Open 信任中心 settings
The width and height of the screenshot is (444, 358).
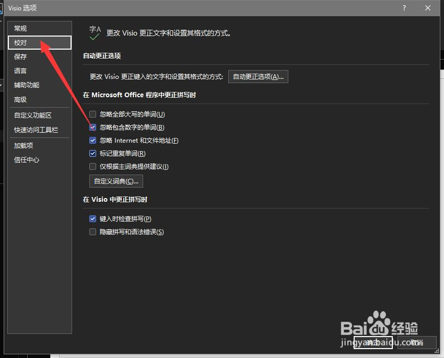(40, 160)
